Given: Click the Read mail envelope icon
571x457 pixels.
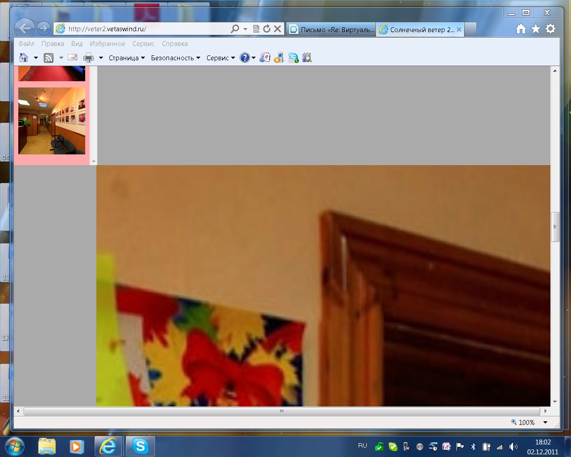Looking at the screenshot, I should point(72,58).
